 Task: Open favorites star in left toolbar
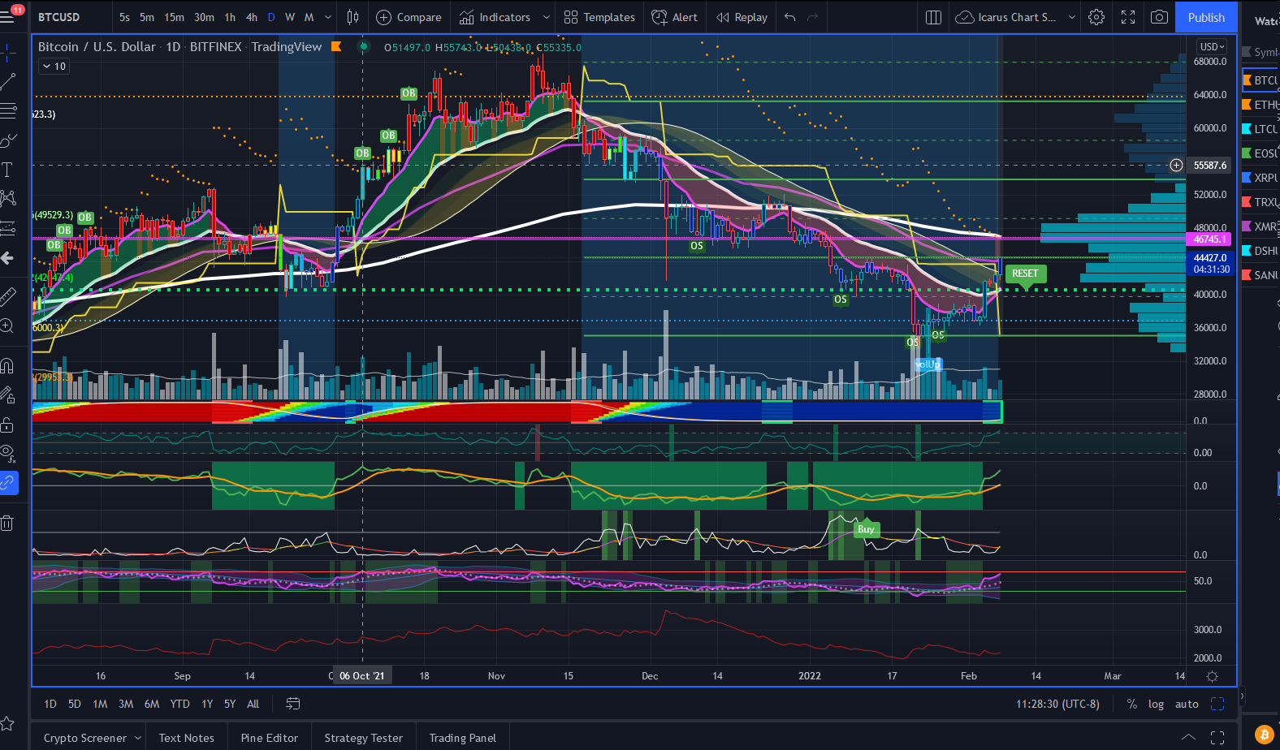[8, 723]
